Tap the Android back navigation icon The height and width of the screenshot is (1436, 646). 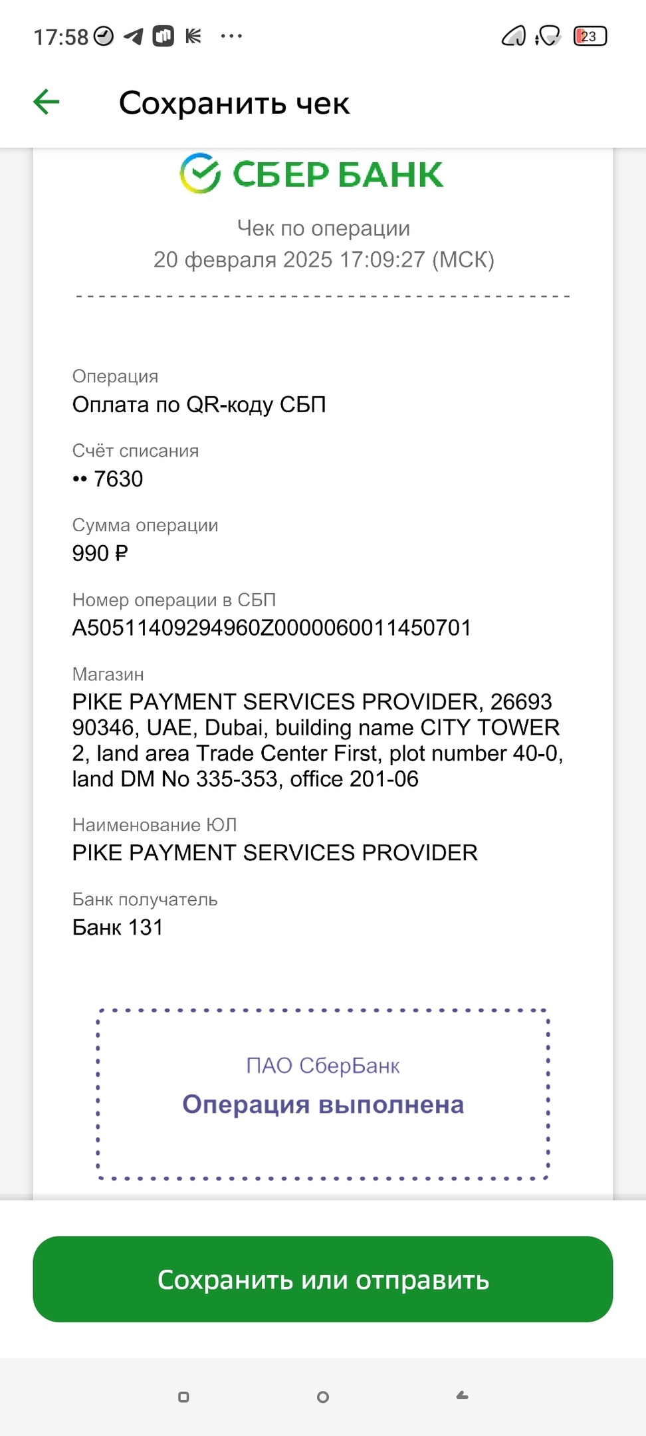click(x=463, y=1395)
